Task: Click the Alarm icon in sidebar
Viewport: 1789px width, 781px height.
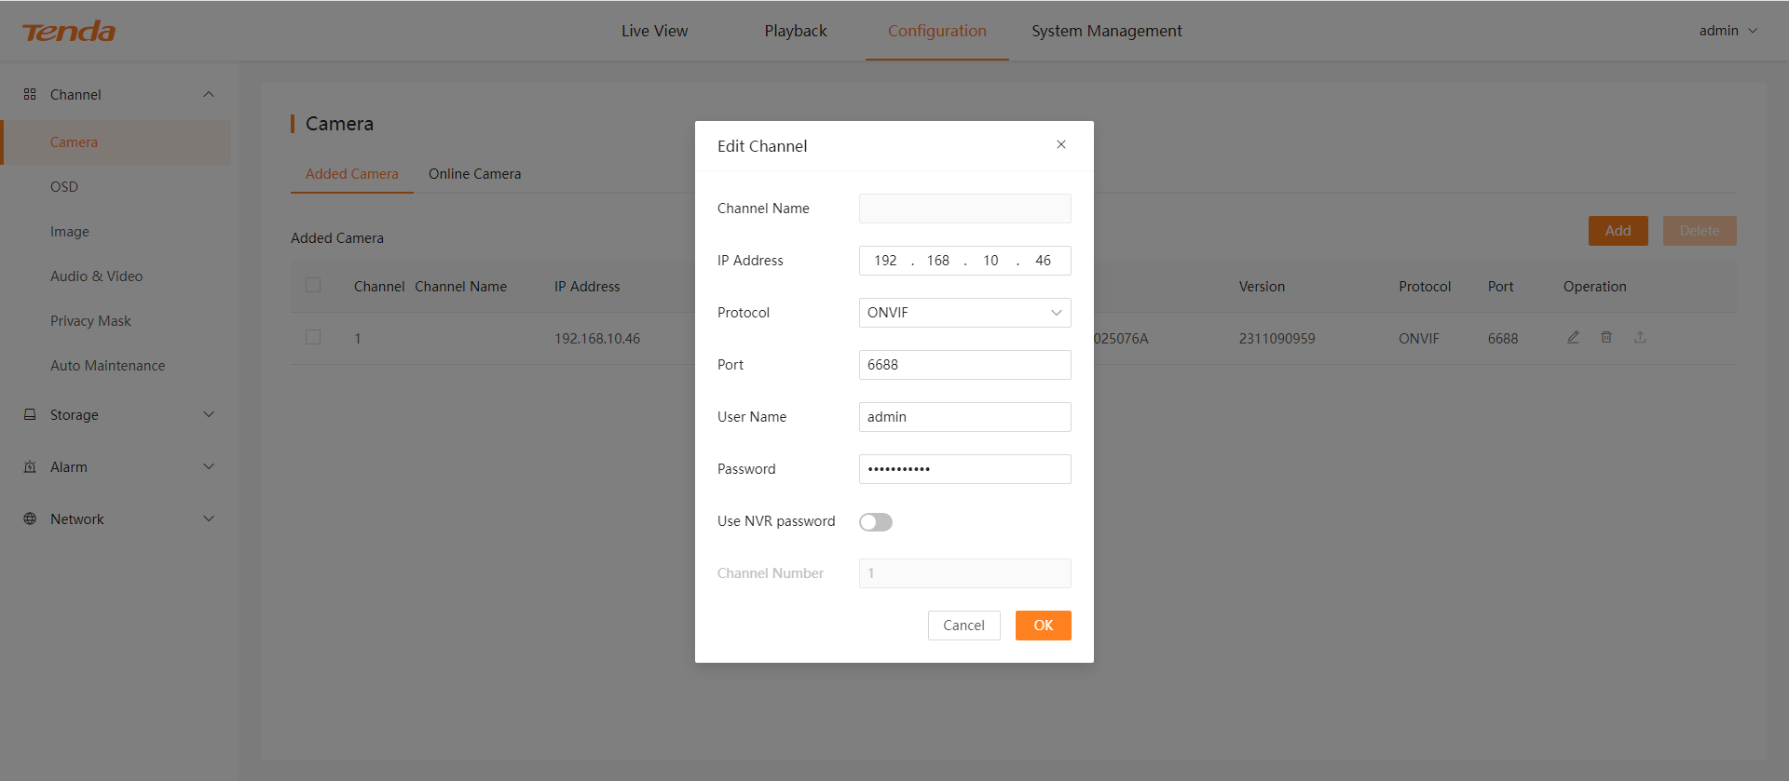Action: (x=30, y=466)
